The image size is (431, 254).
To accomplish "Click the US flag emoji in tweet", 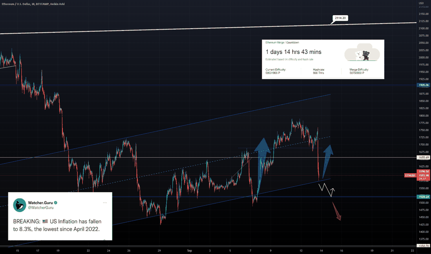I will (45, 221).
